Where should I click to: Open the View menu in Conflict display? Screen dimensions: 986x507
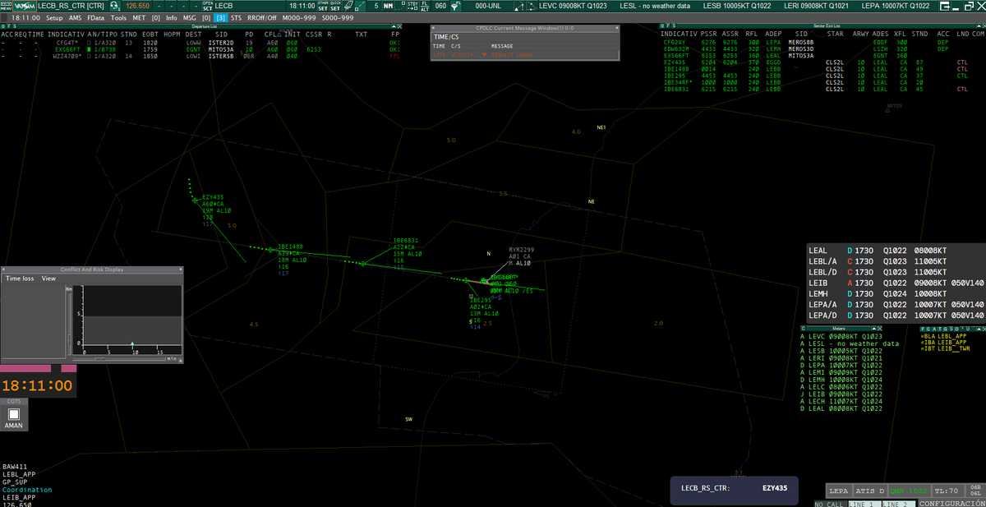coord(48,279)
